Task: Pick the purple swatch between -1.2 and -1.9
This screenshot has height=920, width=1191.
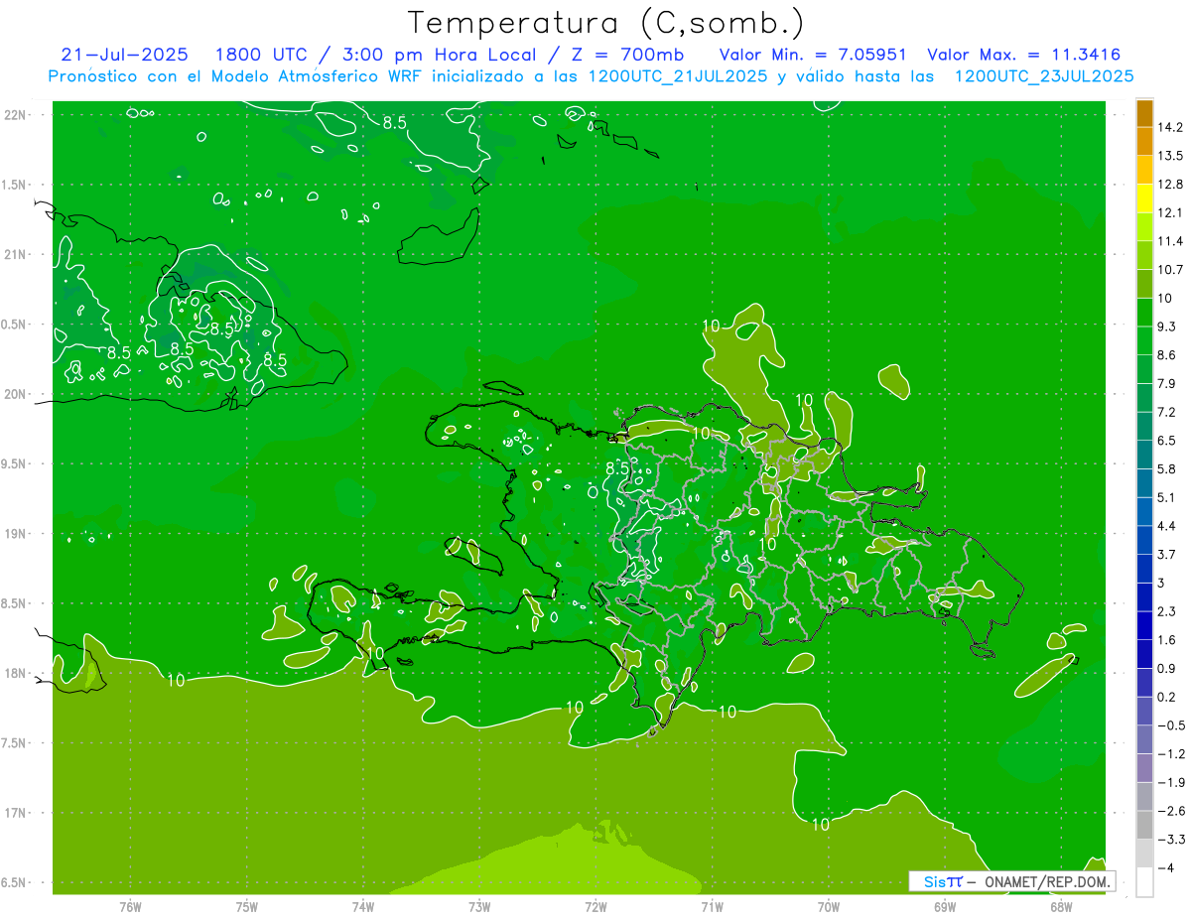Action: click(1144, 768)
